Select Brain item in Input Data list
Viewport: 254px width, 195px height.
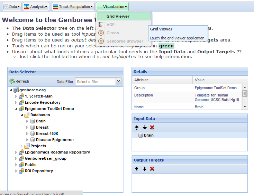coord(148,135)
